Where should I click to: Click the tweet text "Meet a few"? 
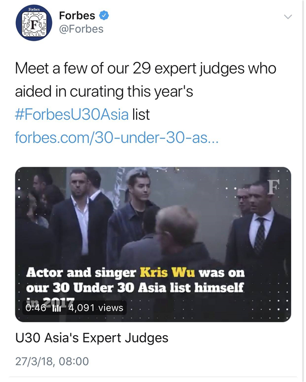coord(51,68)
